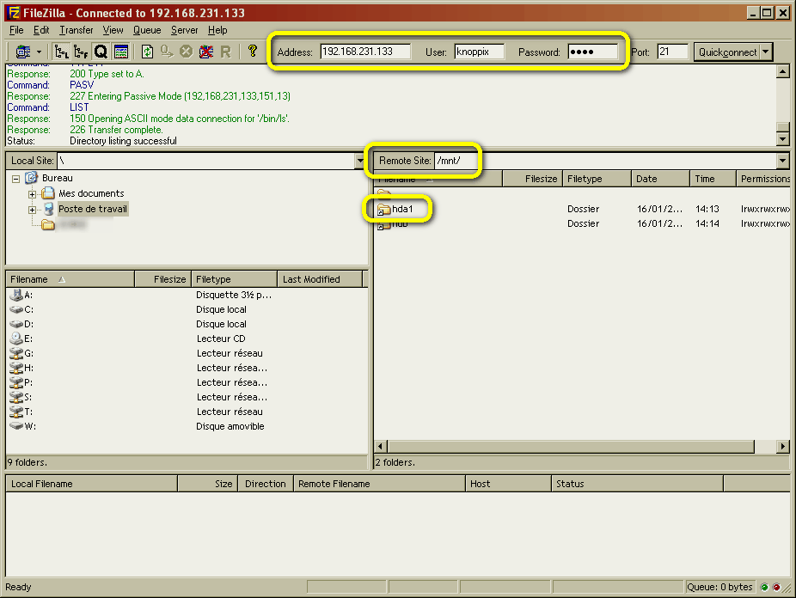Open the Help menu
This screenshot has width=796, height=598.
pyautogui.click(x=217, y=30)
